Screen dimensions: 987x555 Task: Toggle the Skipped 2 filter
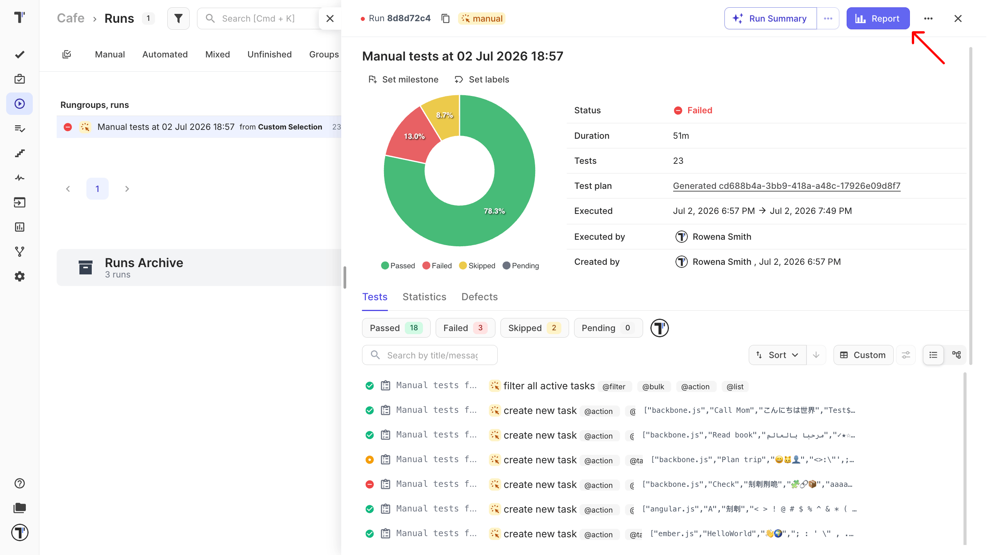coord(534,328)
